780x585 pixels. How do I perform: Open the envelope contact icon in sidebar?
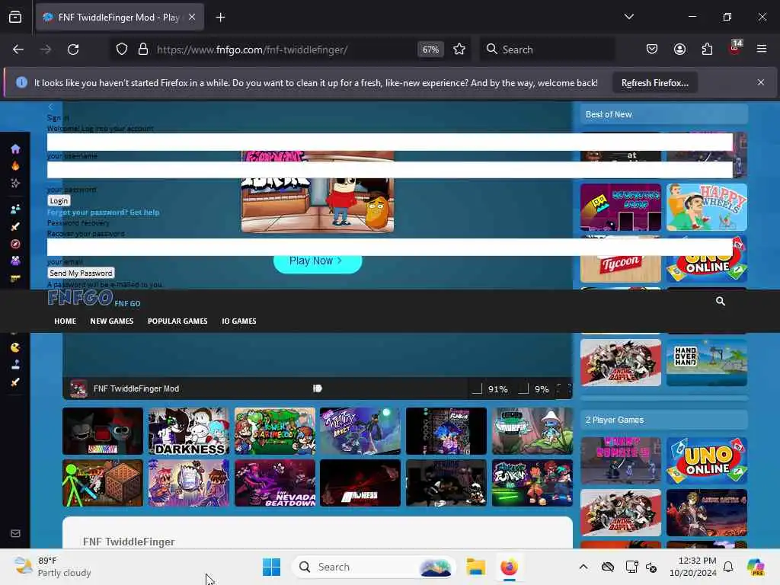tap(15, 533)
